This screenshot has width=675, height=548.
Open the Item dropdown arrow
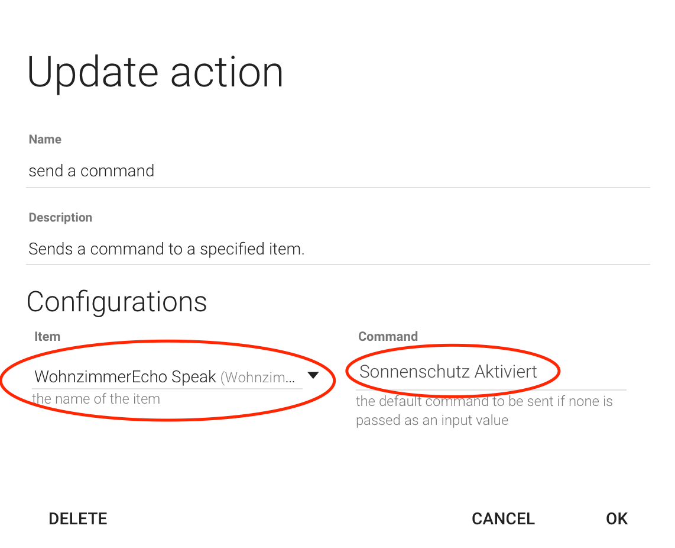tap(313, 375)
